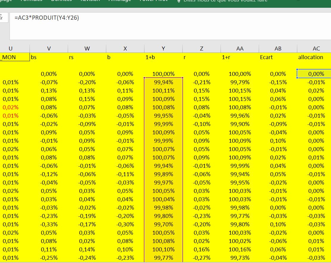Screen dimensions: 331x263
Task: Click the '1+b' label cell
Action: (x=163, y=57)
